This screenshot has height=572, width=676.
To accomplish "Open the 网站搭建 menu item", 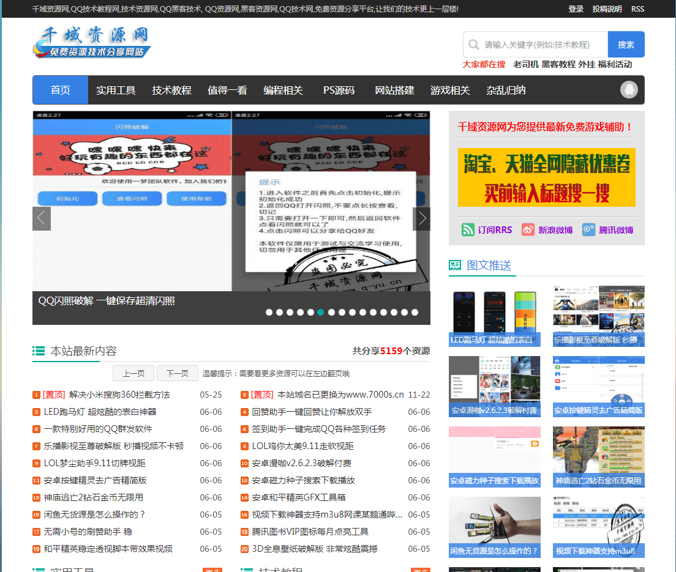I will click(x=394, y=90).
